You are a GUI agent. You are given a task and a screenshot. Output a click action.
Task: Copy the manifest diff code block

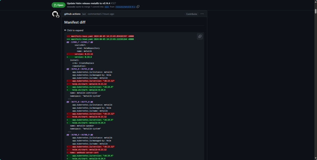click(x=200, y=36)
